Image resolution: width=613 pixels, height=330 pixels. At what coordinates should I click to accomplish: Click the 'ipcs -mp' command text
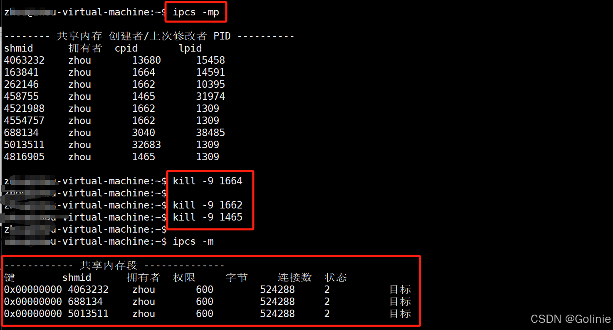point(196,12)
